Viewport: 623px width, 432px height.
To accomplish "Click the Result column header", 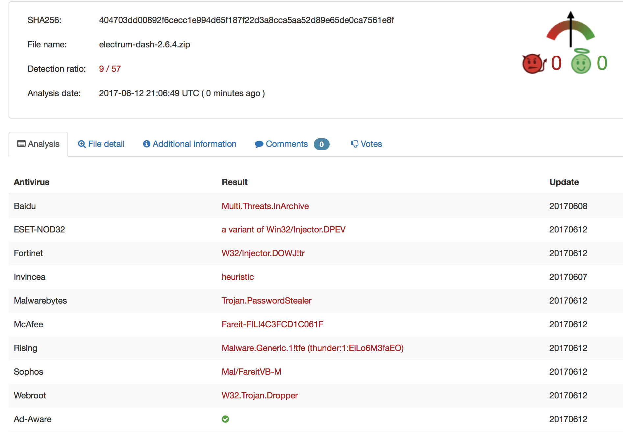I will point(235,182).
